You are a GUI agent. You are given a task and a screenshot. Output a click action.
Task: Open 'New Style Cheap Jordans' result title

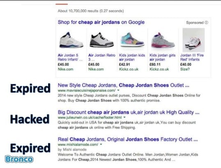(124, 85)
